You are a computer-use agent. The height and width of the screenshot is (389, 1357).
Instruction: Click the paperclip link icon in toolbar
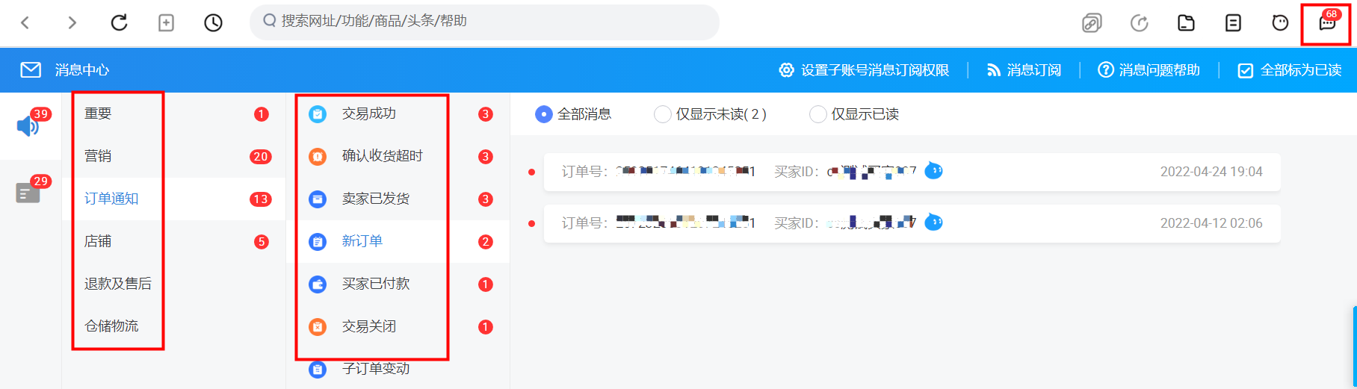pos(1092,23)
